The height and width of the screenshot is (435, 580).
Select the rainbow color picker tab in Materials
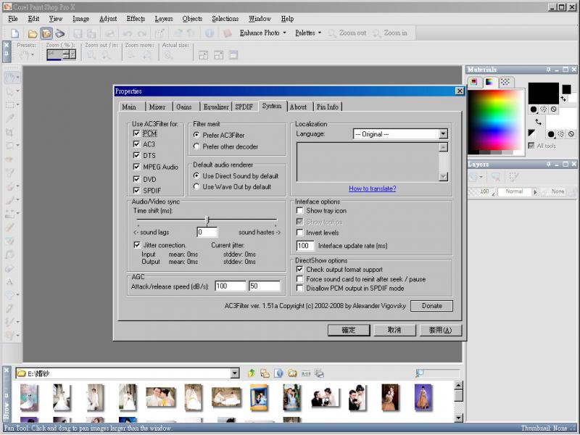tap(490, 82)
